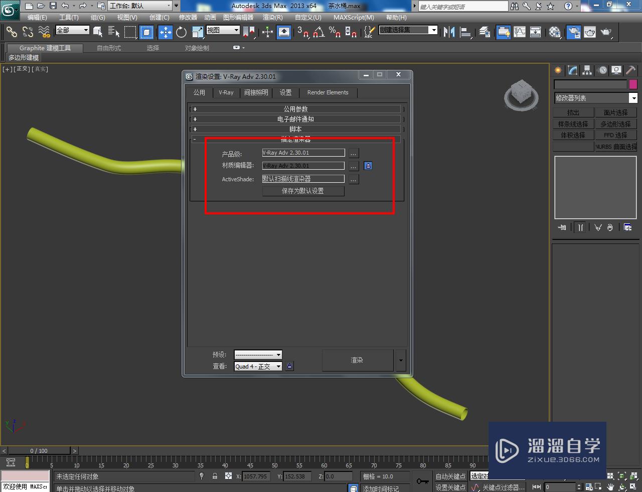Click FFD 选择 modifier button
The image size is (642, 492).
[615, 135]
